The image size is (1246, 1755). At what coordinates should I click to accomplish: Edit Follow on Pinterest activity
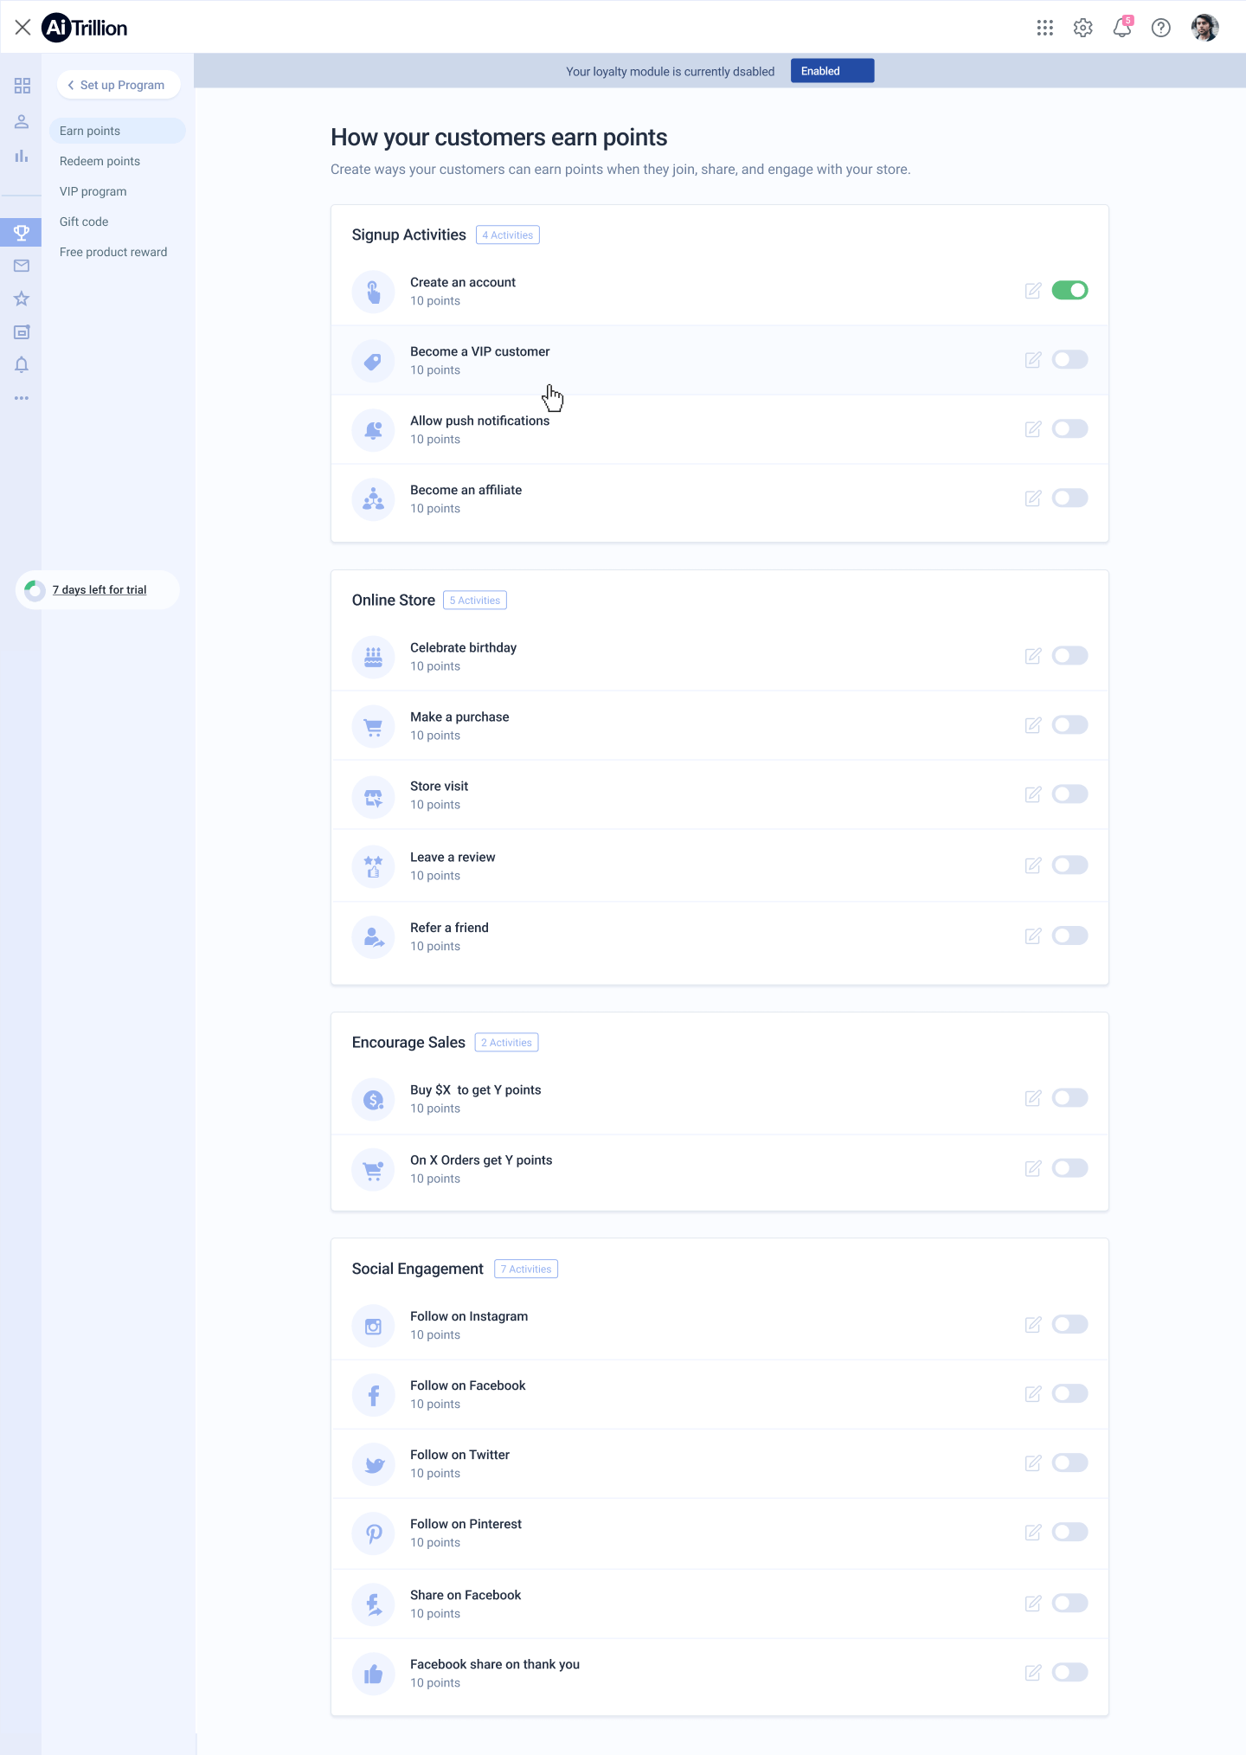point(1033,1533)
